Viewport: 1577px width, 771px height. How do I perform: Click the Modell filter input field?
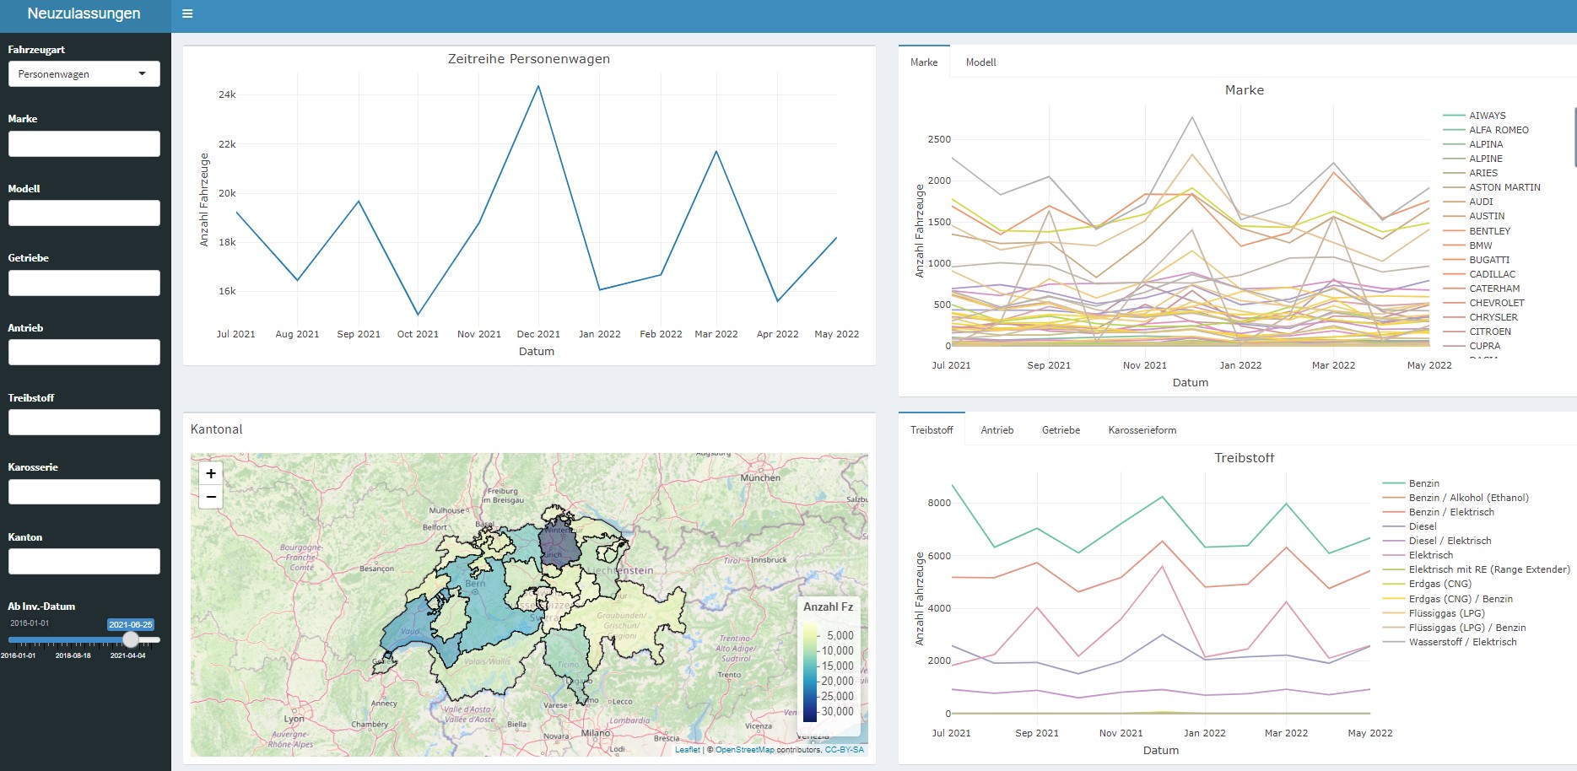click(84, 213)
